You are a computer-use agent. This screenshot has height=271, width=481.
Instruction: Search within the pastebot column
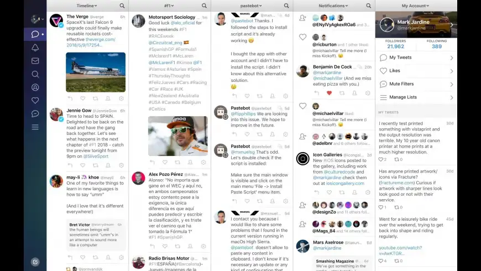point(286,6)
